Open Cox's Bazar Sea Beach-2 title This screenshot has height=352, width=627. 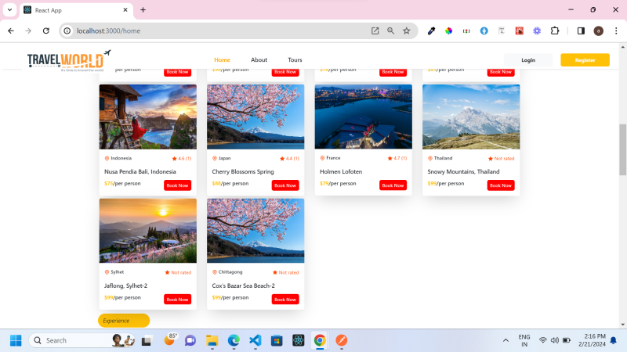click(243, 286)
